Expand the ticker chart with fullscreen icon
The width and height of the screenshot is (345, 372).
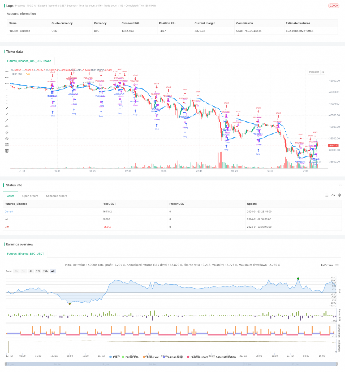coord(323,72)
